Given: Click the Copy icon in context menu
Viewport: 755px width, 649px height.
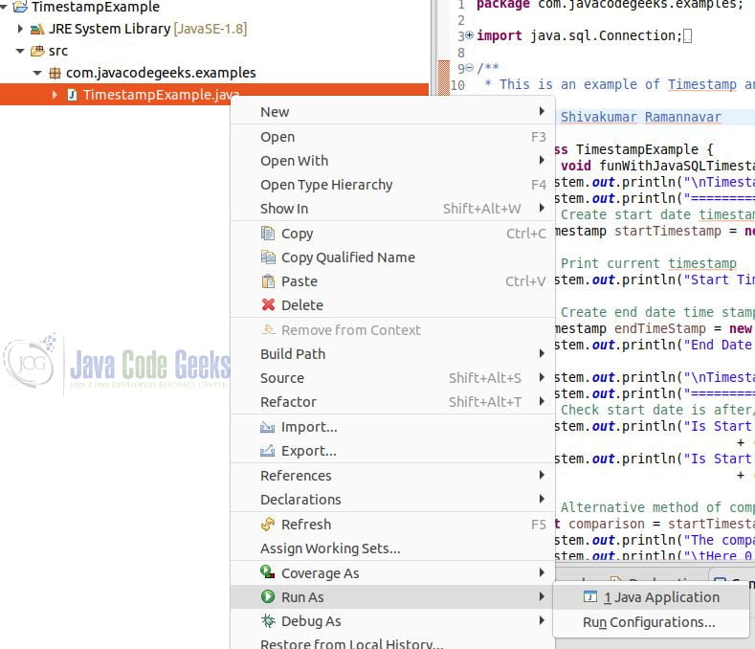Looking at the screenshot, I should [268, 234].
